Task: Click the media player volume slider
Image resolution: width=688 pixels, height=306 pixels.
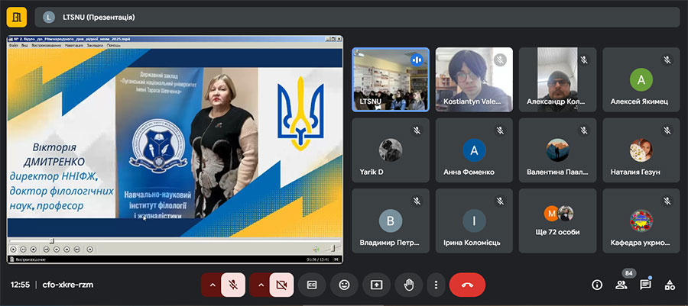Action: click(333, 249)
